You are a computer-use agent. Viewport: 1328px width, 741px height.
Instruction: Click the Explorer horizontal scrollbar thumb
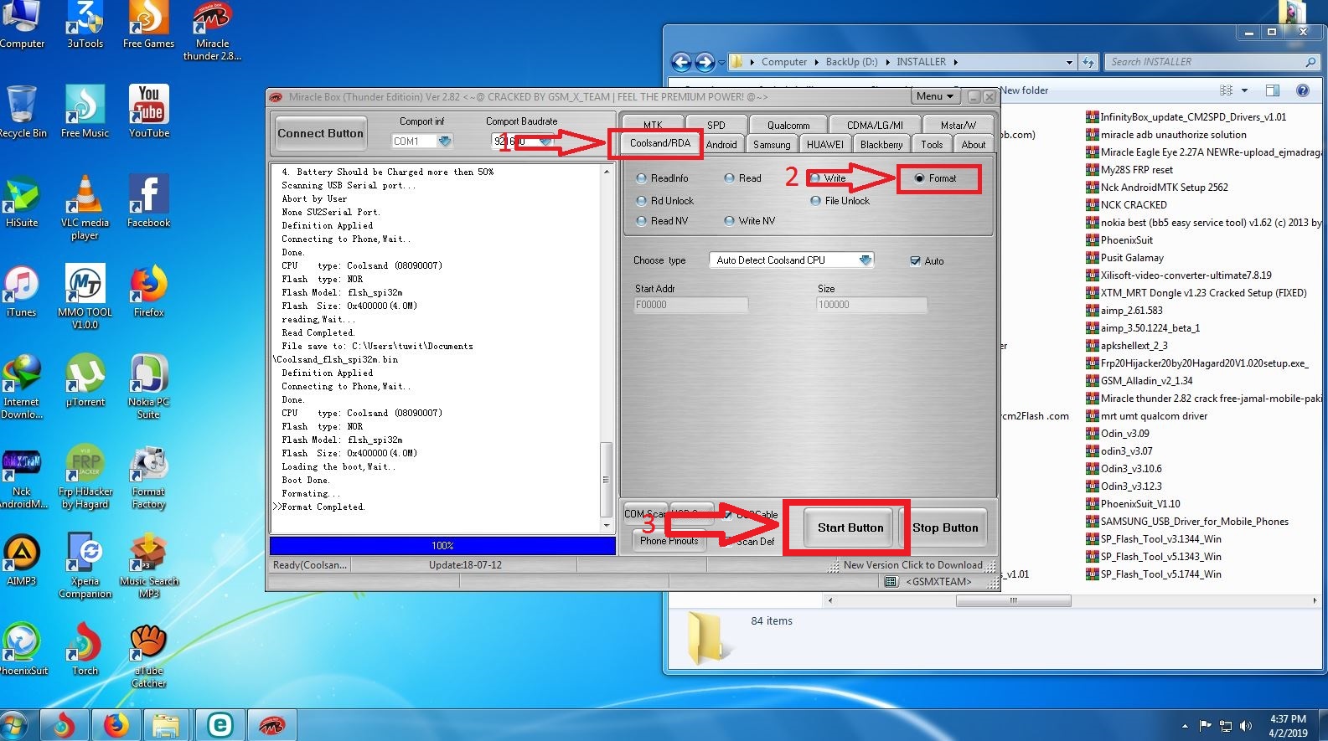(1013, 600)
